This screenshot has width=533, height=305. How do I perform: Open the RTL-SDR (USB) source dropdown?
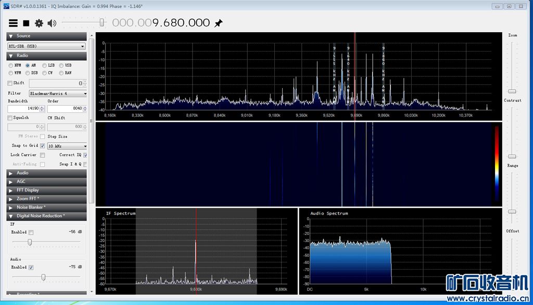pyautogui.click(x=46, y=46)
